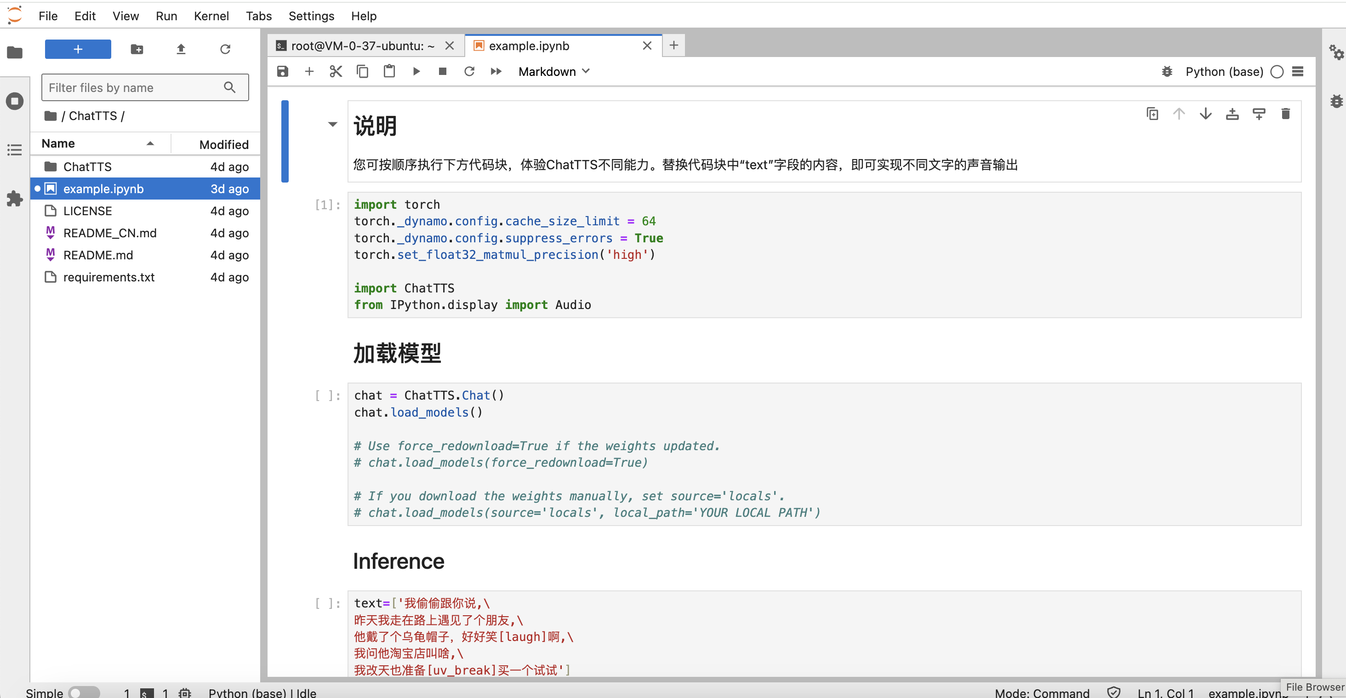Click the kernel status circle indicator
The image size is (1346, 698).
coord(1277,72)
